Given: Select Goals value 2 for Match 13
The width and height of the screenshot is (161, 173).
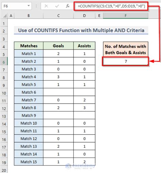Looking at the screenshot, I should pyautogui.click(x=58, y=146).
